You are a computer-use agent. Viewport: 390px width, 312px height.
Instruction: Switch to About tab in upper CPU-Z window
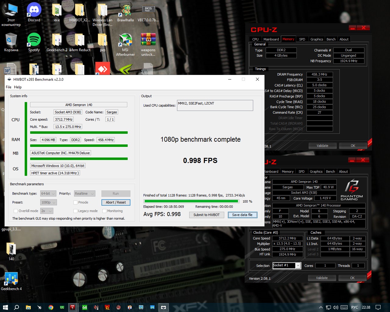[x=344, y=39]
